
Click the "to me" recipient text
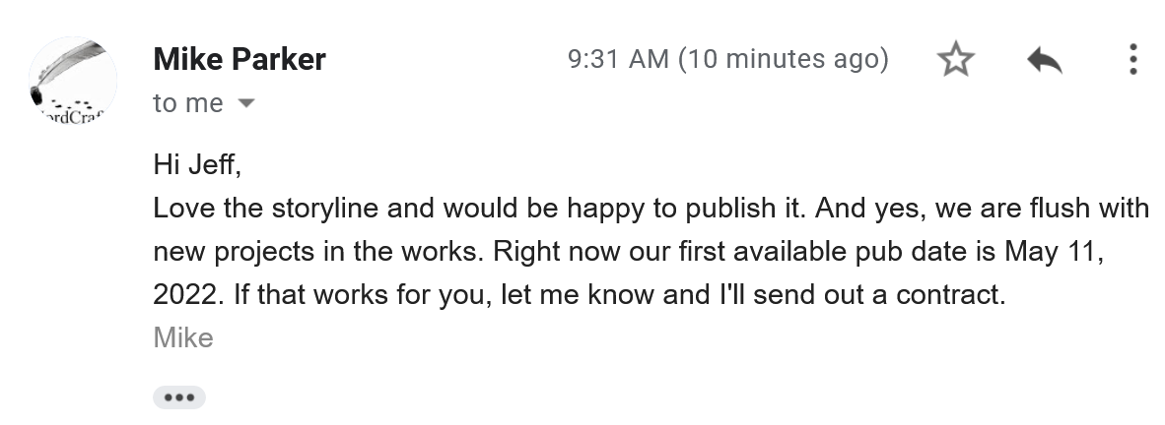188,103
